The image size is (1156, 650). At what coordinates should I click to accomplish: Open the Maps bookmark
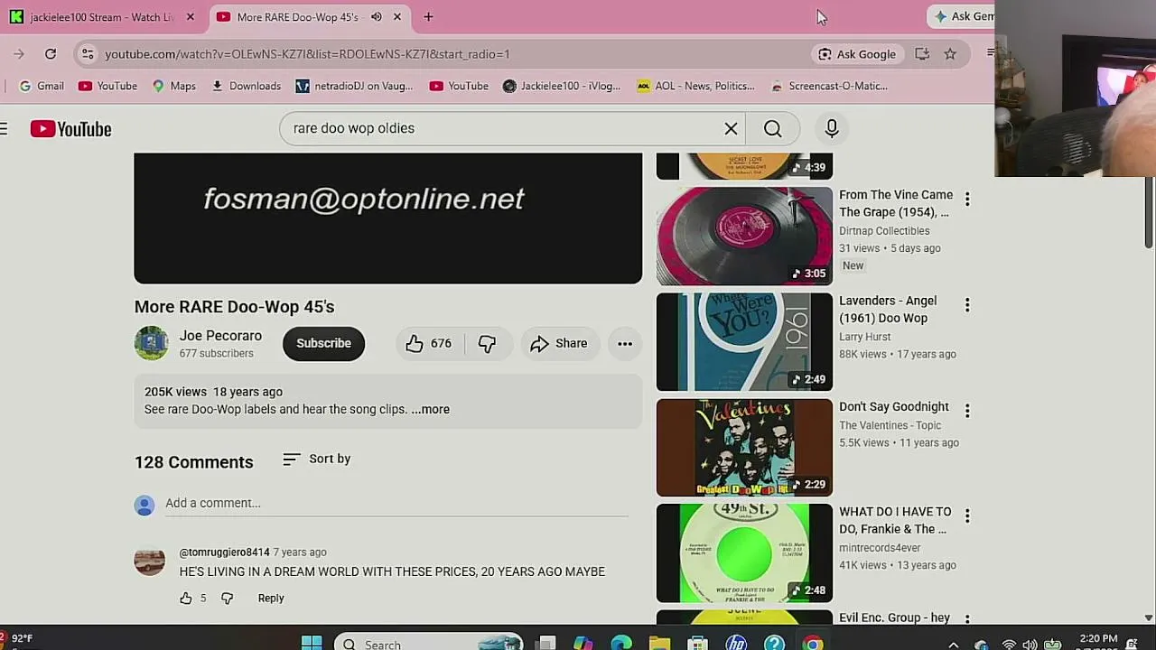tap(174, 86)
